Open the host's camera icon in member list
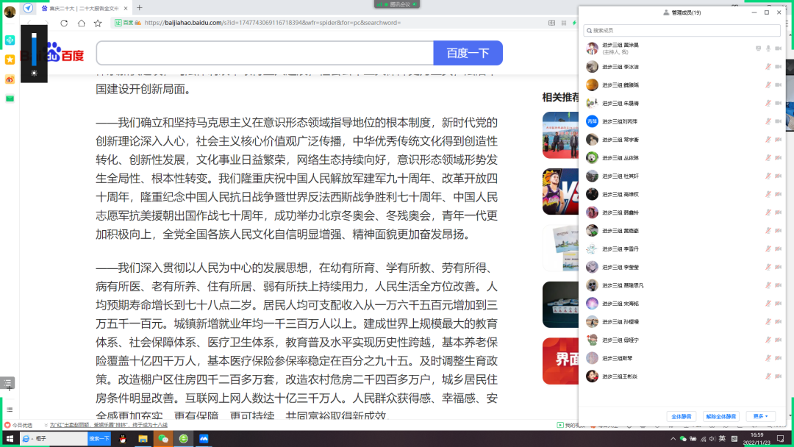Screen dimensions: 794x447 tap(779, 49)
